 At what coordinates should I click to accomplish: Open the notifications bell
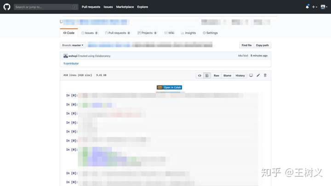click(x=307, y=7)
